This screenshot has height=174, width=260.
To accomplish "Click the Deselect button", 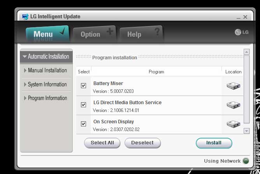I will [142, 143].
